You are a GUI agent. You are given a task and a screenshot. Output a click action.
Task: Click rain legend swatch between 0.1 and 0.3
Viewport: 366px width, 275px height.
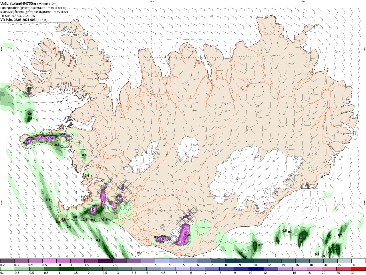coord(7,269)
